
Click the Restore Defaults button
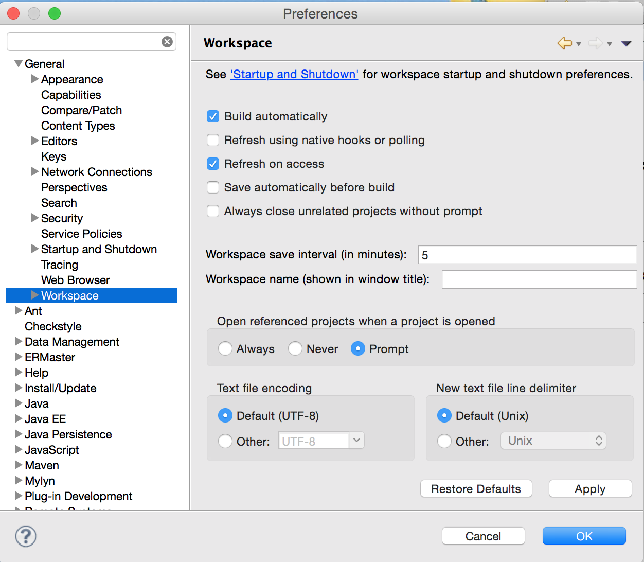(x=476, y=488)
